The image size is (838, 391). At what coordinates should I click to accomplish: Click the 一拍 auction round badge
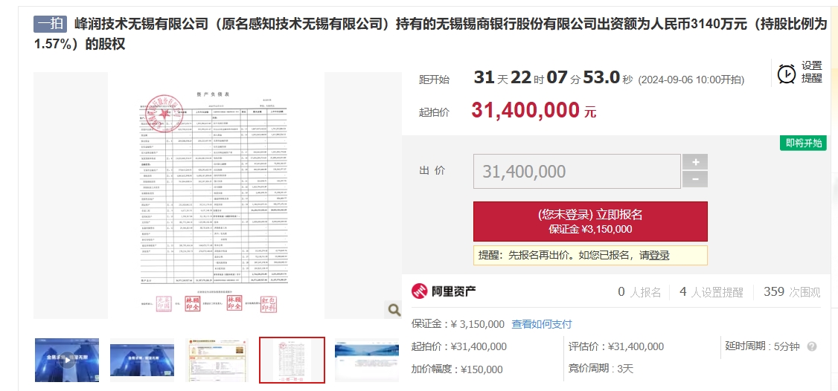point(51,25)
